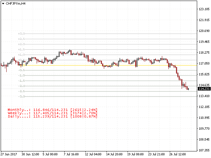This screenshot has height=158, width=211.
Task: Click the triangle arrow beside CHFJPYm,H4
Action: (x=3, y=4)
